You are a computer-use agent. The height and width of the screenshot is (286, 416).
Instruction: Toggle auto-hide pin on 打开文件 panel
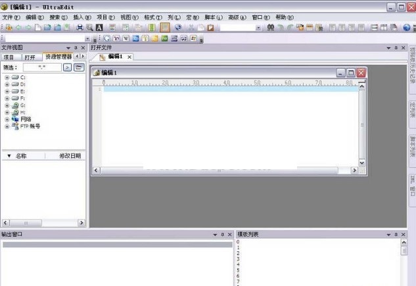pos(396,48)
